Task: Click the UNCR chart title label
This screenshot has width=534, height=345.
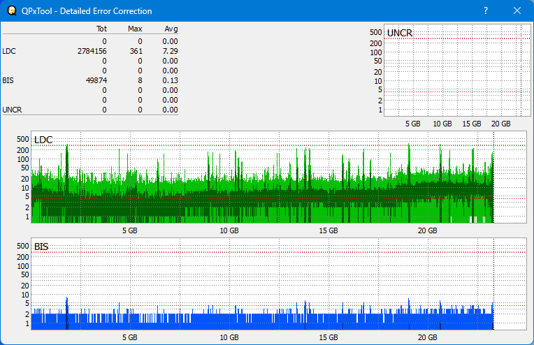Action: [x=400, y=33]
